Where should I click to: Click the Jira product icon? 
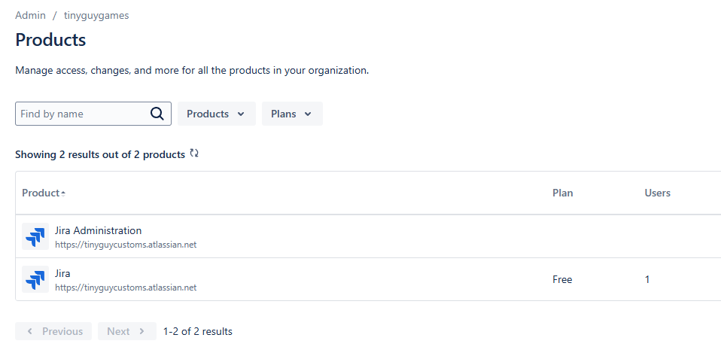click(35, 279)
